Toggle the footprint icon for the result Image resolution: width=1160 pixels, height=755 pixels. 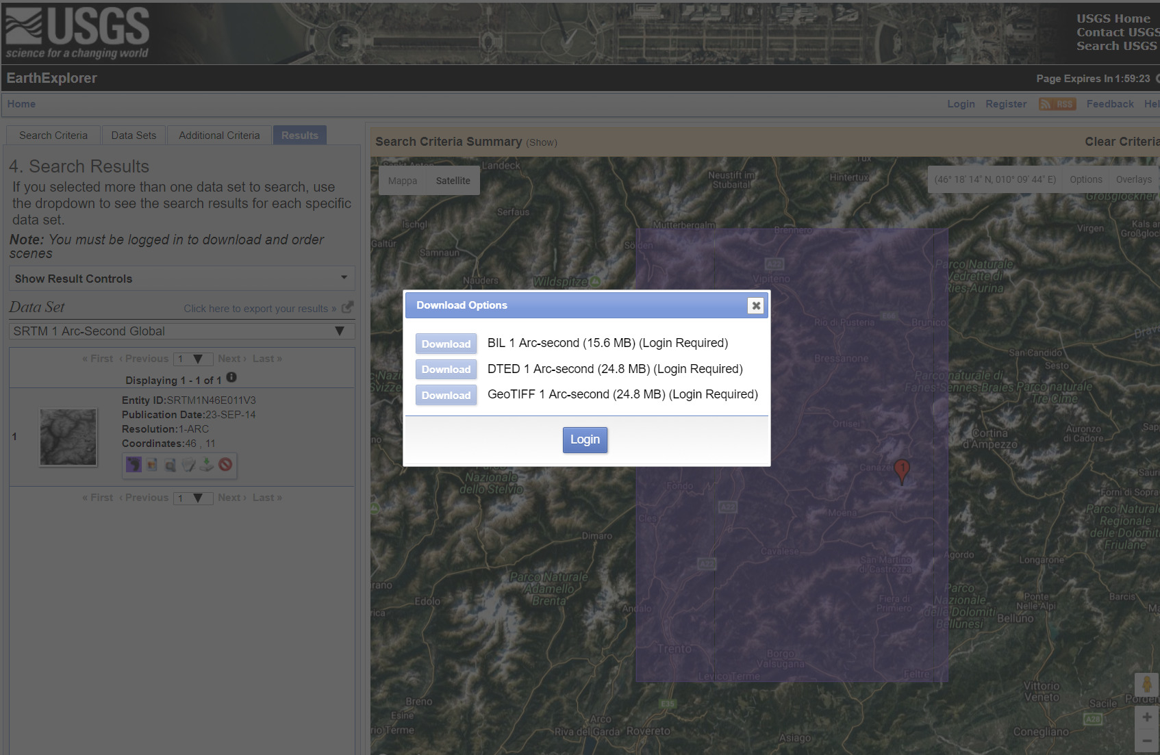click(134, 465)
